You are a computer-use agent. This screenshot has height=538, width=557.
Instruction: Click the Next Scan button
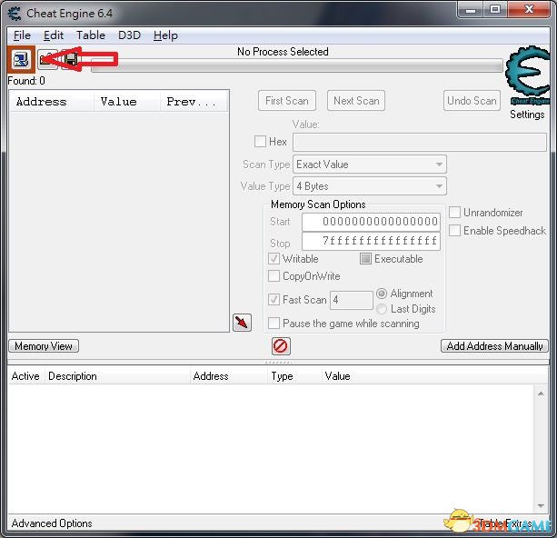click(356, 101)
